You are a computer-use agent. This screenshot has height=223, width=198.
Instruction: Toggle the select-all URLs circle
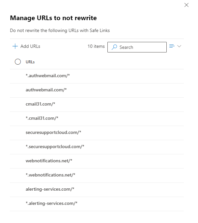(x=18, y=62)
